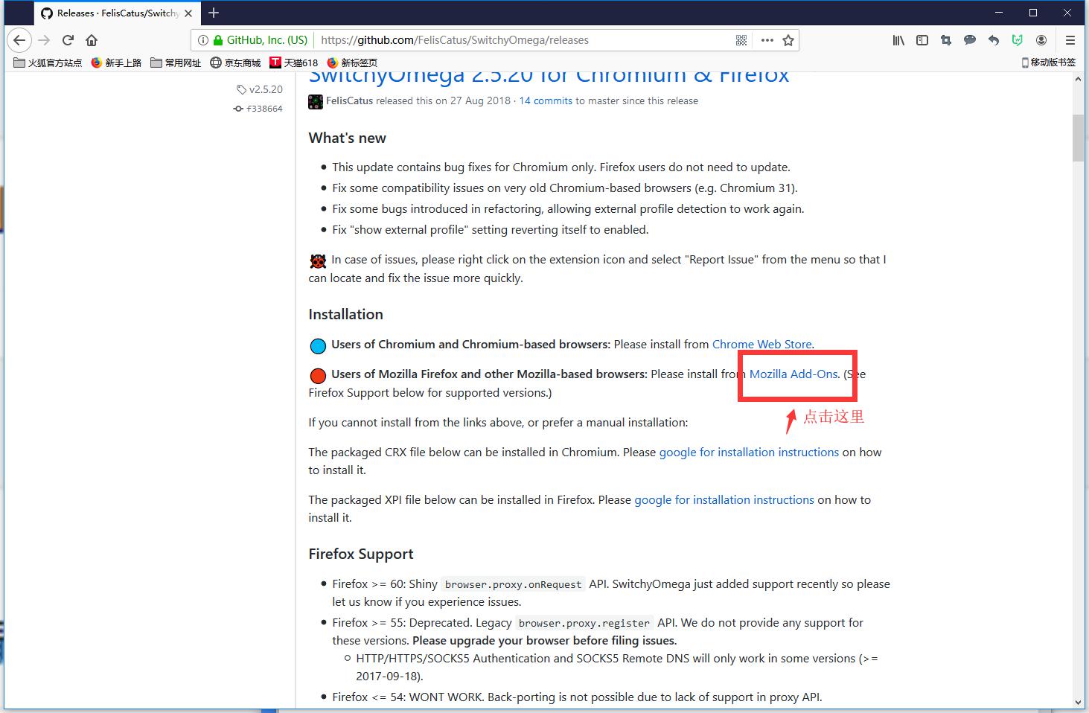Screen dimensions: 1089x713
Task: Click the red Firefox circle icon
Action: 318,376
